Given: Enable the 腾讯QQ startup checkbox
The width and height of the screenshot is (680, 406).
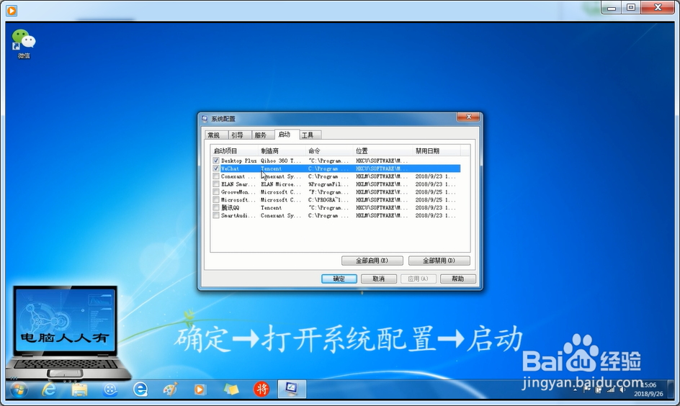Looking at the screenshot, I should 216,207.
